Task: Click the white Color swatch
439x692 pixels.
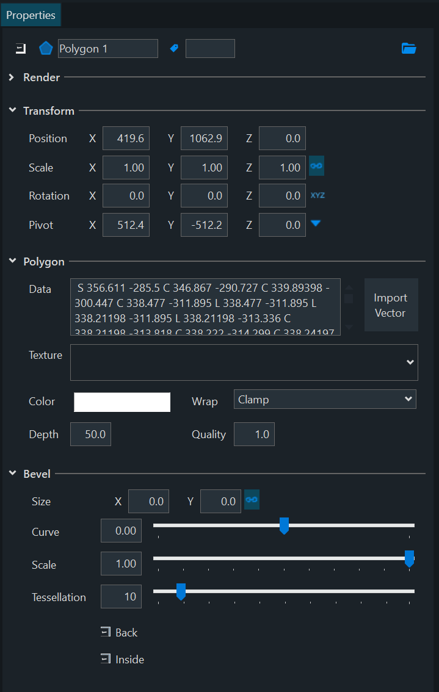Action: pos(122,402)
